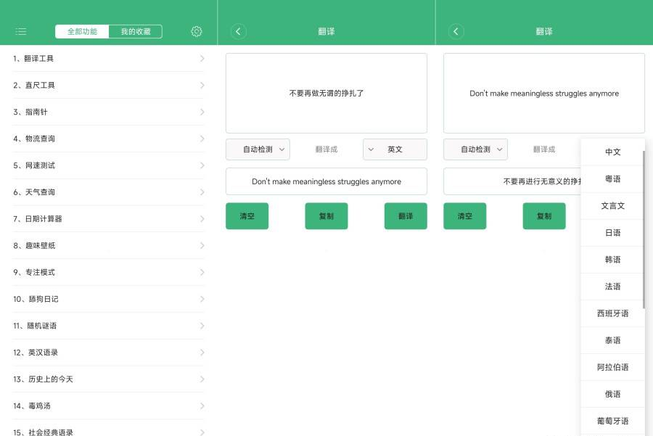Image resolution: width=653 pixels, height=436 pixels.
Task: Click 翻译 button in middle panel
Action: pos(406,216)
